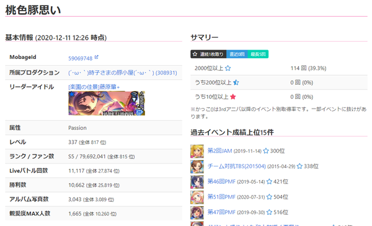Image resolution: width=372 pixels, height=226 pixels.
Task: Select the 114 回 (39.3%) value
Action: [308, 68]
